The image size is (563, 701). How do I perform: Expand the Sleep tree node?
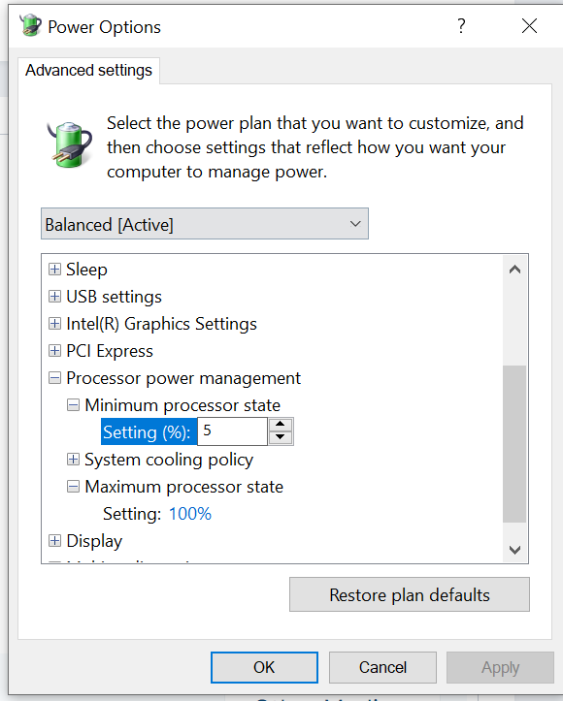tap(54, 270)
